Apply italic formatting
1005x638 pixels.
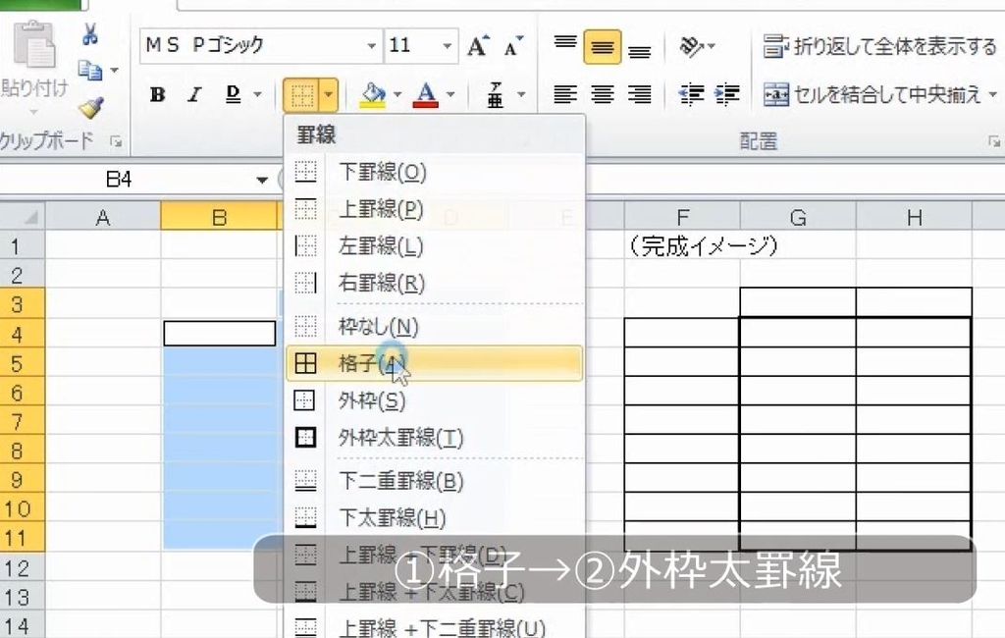click(192, 94)
